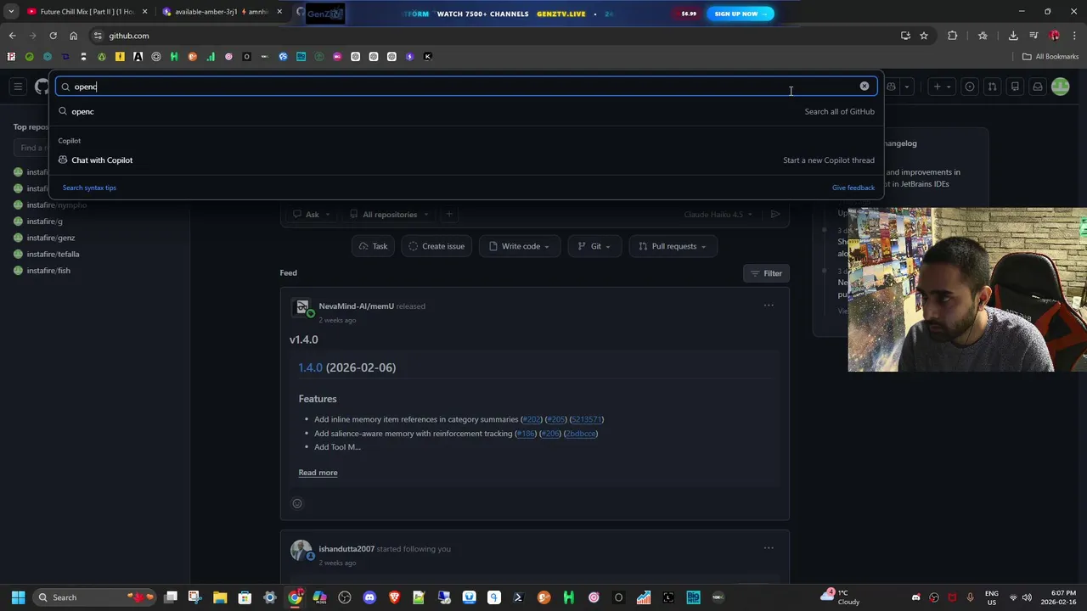Image resolution: width=1087 pixels, height=611 pixels.
Task: Click the Read more link
Action: click(x=318, y=473)
